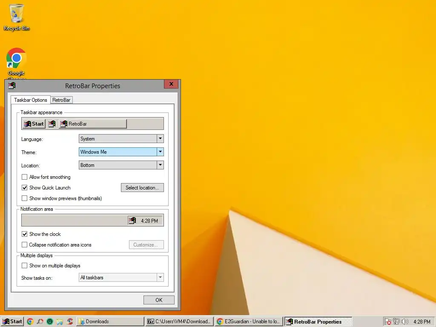Close the RetroBar Properties dialog

(171, 84)
